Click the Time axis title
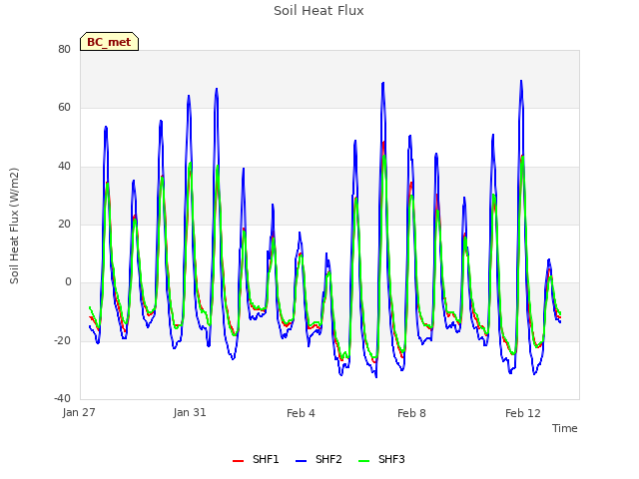639x479 pixels. click(x=565, y=428)
